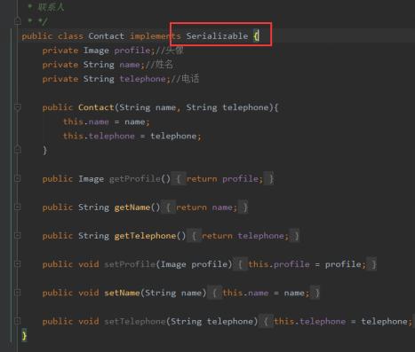
Task: Click void keyword in setTelephone line
Action: point(88,321)
